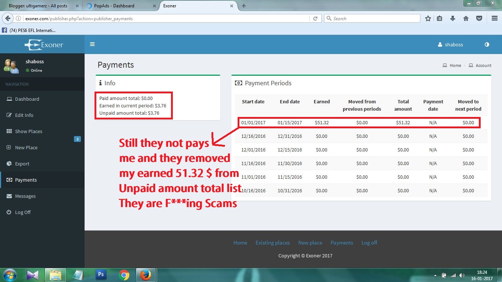The image size is (502, 282).
Task: Open the PES6 EFL Facebook bookmark
Action: point(29,30)
